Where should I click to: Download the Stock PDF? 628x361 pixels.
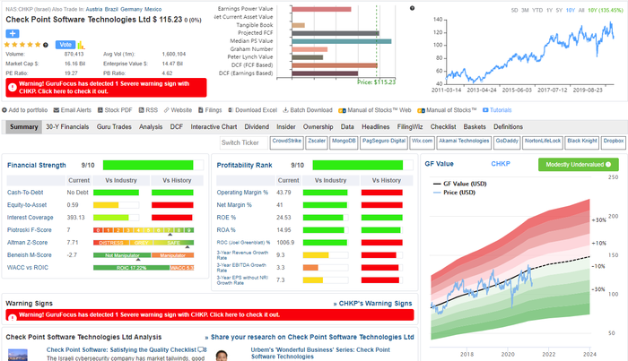[115, 110]
